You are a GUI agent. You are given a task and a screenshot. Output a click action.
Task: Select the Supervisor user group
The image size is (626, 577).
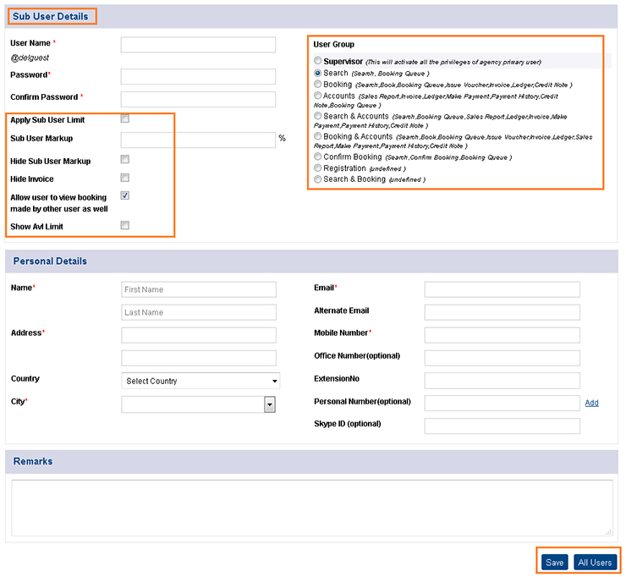(x=318, y=62)
